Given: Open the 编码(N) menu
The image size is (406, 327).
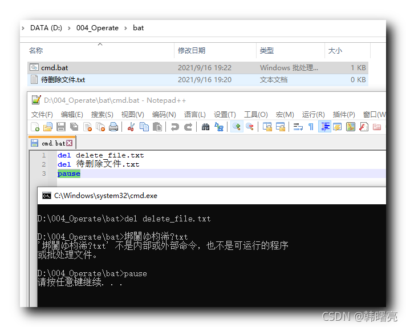Looking at the screenshot, I should click(x=164, y=115).
